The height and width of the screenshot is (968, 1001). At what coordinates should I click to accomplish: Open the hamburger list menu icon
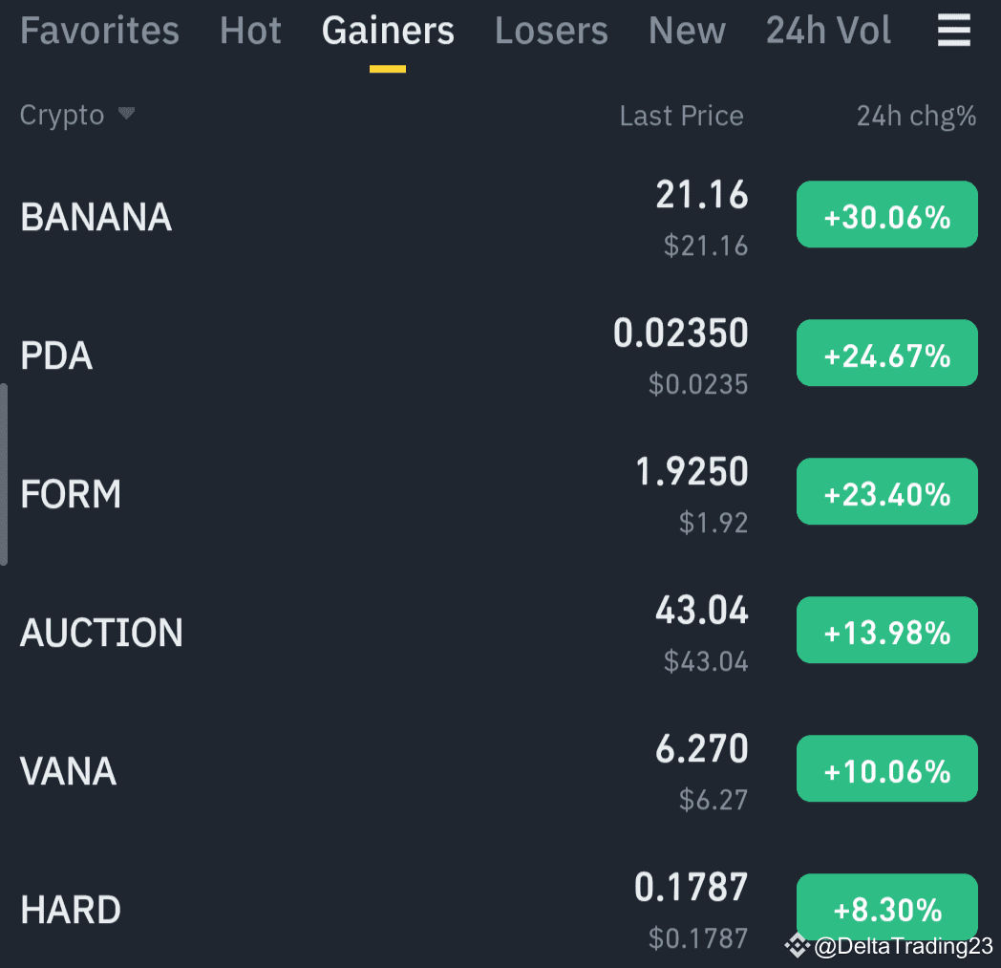pos(954,31)
